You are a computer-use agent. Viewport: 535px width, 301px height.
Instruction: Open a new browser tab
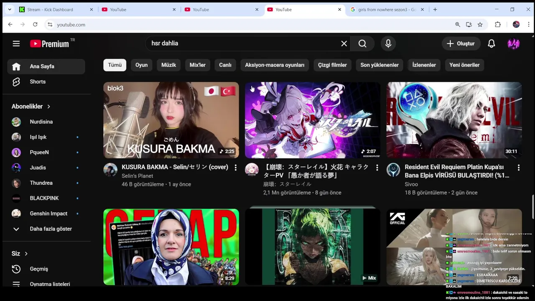pos(435,10)
